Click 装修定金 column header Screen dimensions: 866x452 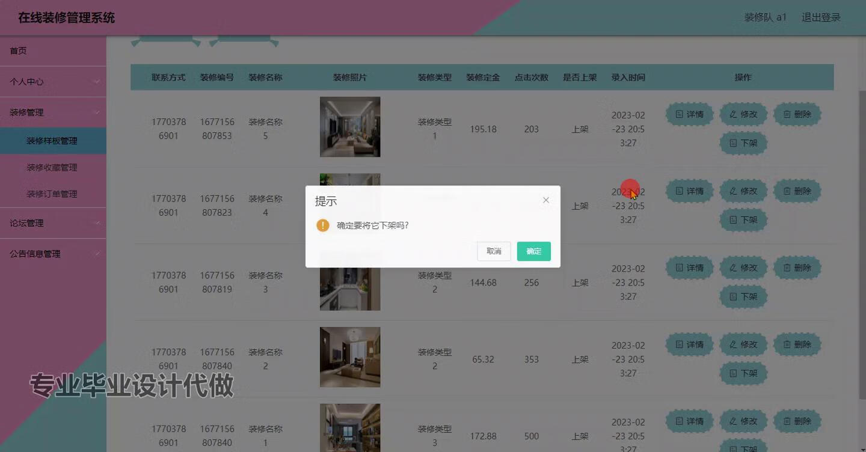tap(483, 78)
